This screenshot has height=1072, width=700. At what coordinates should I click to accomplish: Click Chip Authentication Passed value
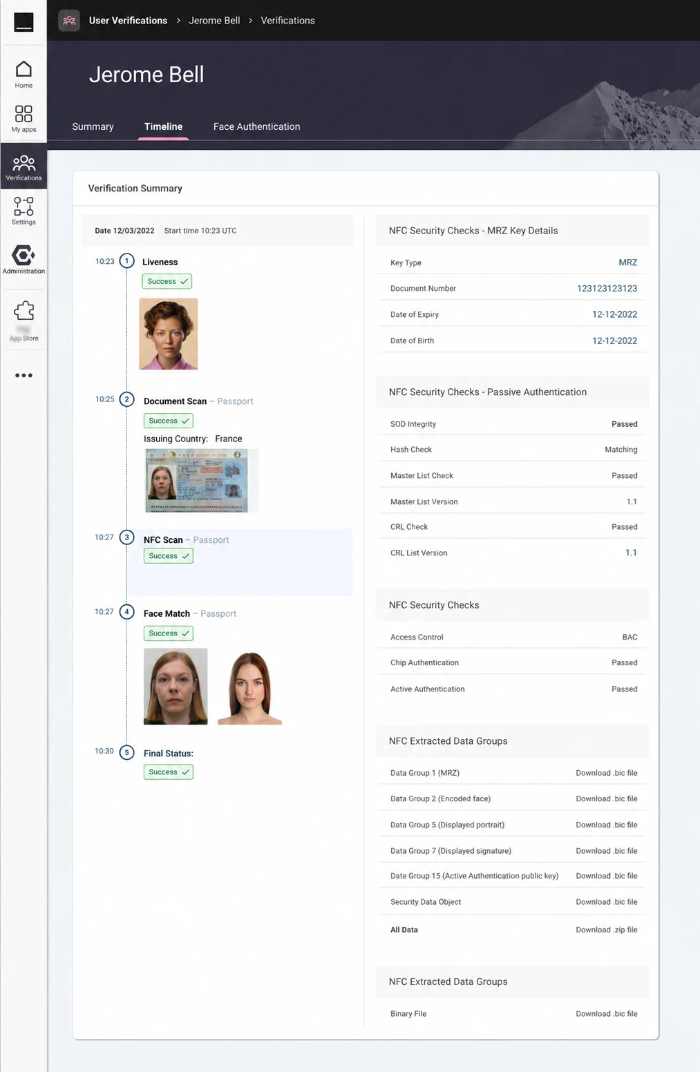click(625, 662)
